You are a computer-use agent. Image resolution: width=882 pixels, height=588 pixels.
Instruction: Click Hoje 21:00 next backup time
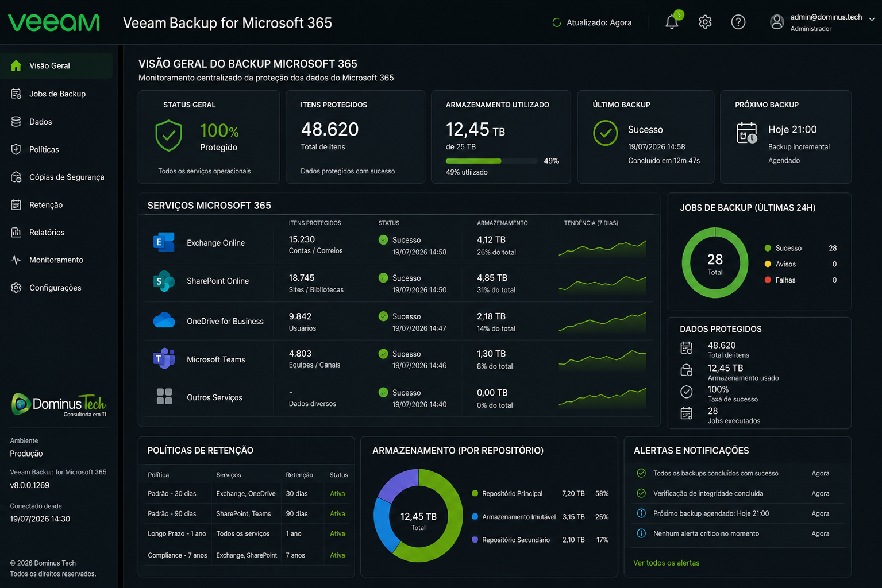[x=792, y=130]
